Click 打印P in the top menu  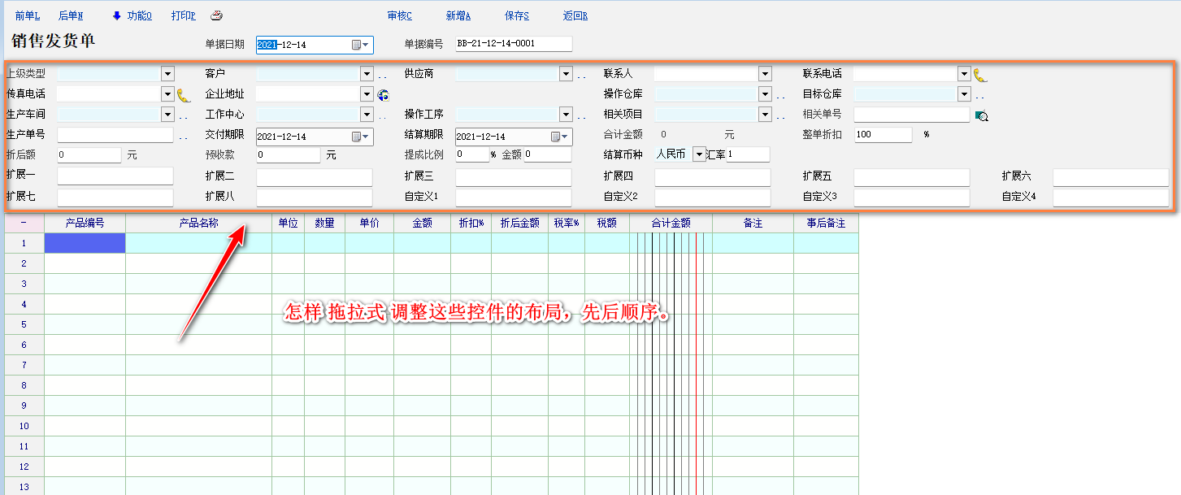pyautogui.click(x=183, y=15)
